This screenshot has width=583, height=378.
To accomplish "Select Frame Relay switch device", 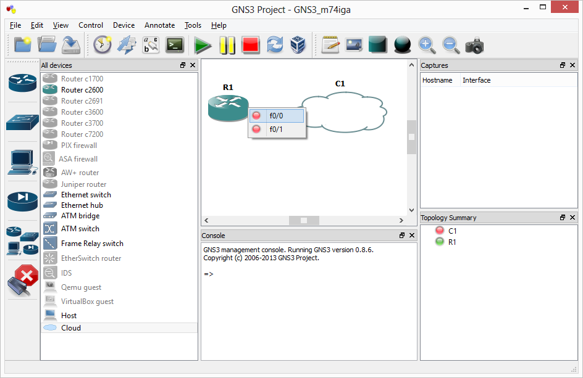I will (x=119, y=244).
